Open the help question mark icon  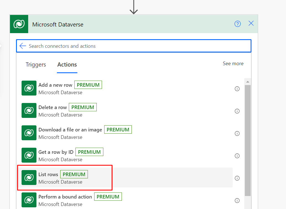(238, 24)
